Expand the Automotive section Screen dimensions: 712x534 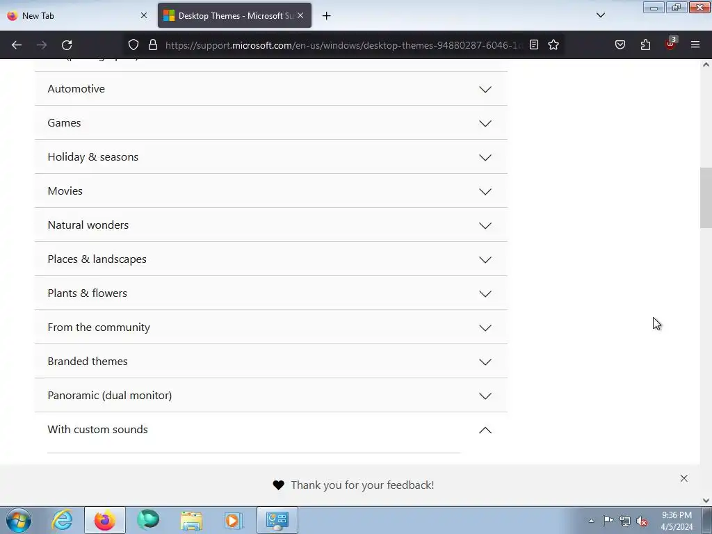tap(271, 88)
